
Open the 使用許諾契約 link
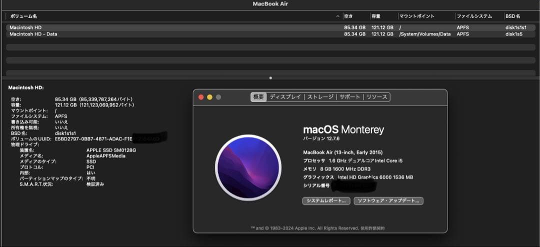coord(372,228)
